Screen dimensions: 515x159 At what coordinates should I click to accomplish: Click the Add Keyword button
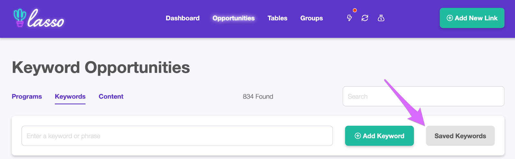coord(379,136)
